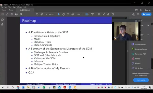Viewport: 153px width, 93px height.
Task: Collapse the right tools pane arrow
Action: tap(128, 51)
